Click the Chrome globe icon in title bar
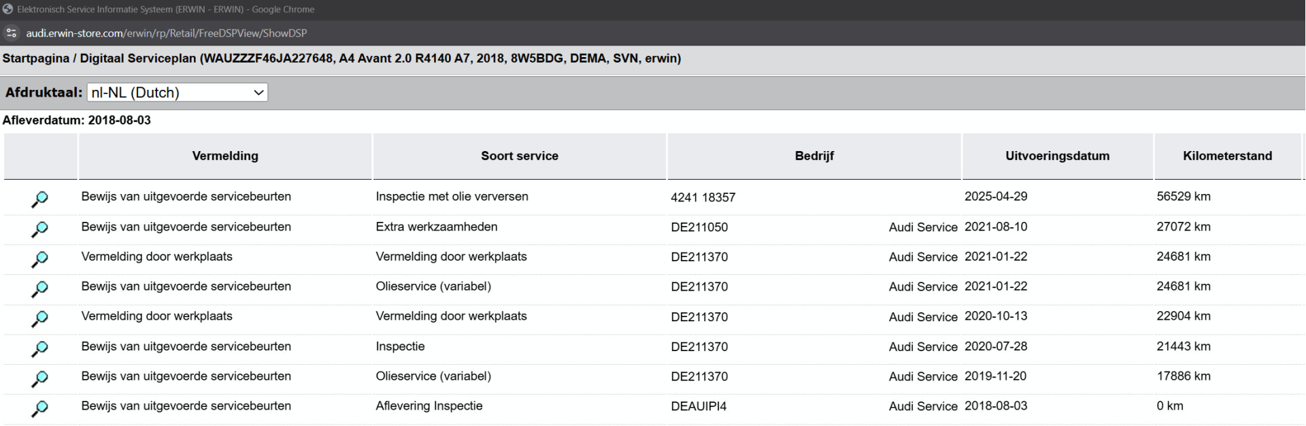Viewport: 1306px width, 426px height. click(x=8, y=10)
